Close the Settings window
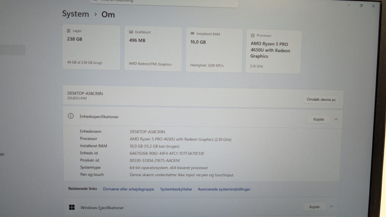This screenshot has height=217, width=386. (x=374, y=6)
